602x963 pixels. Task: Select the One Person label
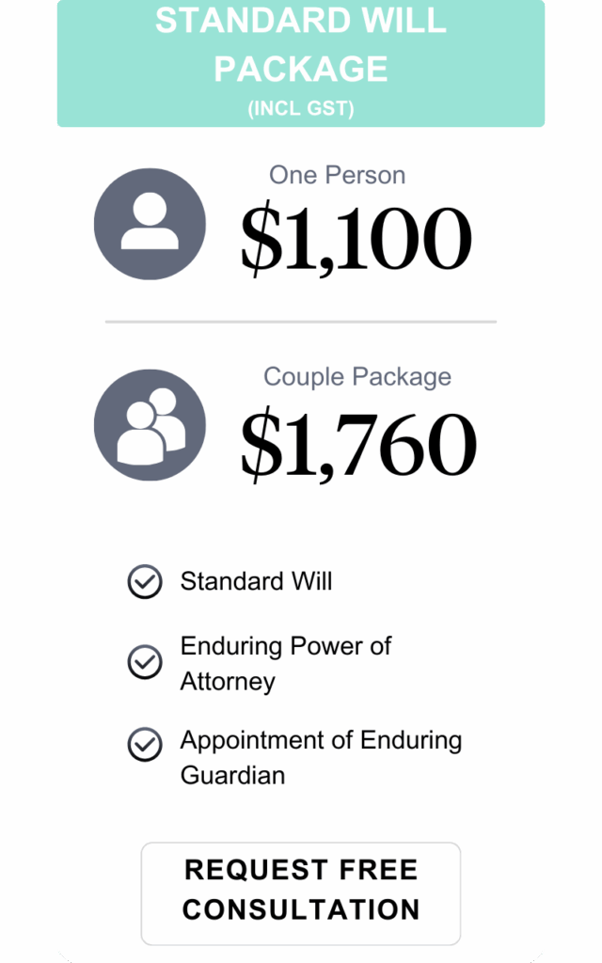coord(338,175)
